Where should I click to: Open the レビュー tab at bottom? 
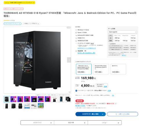coord(105,123)
